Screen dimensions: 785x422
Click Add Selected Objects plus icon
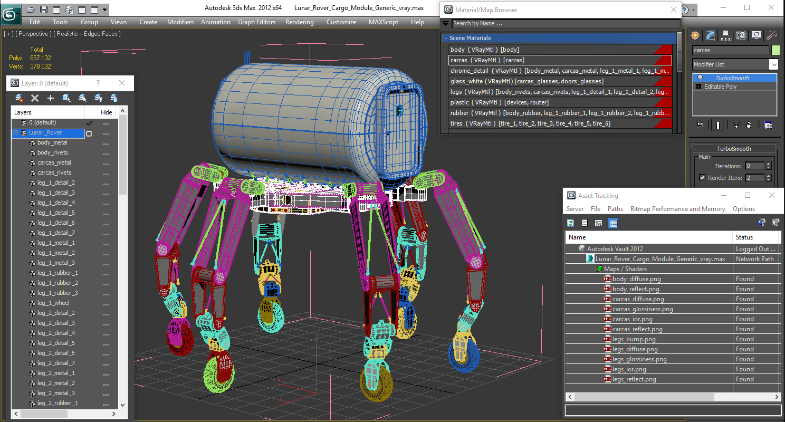tap(51, 98)
